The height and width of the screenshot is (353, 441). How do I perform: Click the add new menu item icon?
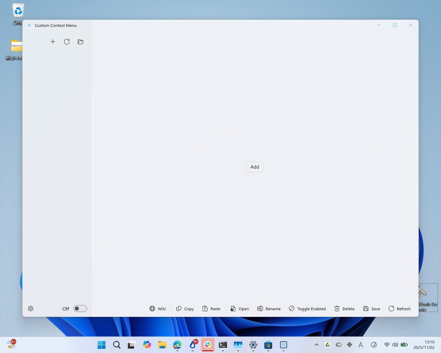[x=53, y=41]
